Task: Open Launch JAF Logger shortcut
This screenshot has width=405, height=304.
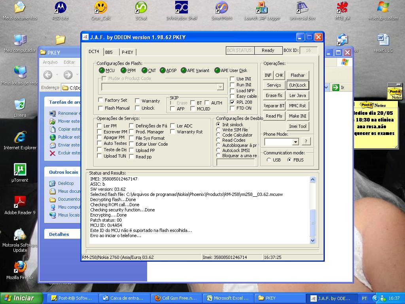Action: point(262,11)
